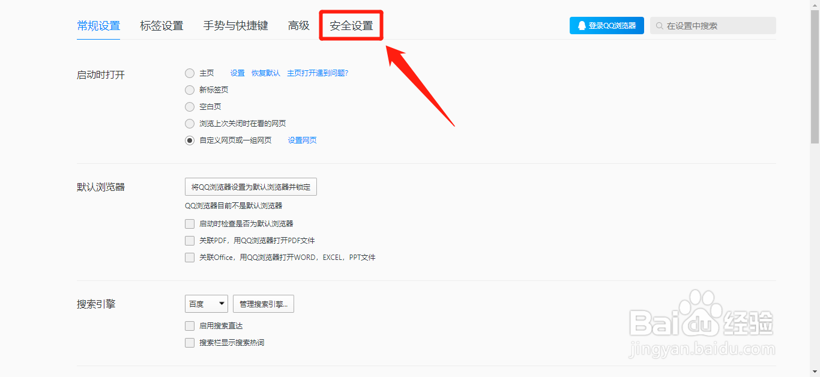This screenshot has height=377, width=820.
Task: Check 关联PDF option checkbox
Action: coord(190,241)
